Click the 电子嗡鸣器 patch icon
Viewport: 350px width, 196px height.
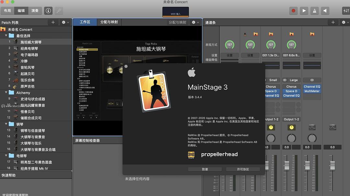click(x=16, y=55)
